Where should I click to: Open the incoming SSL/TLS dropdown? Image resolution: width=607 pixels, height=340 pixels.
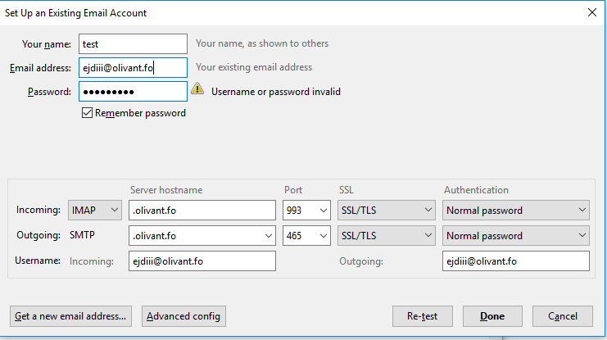[x=387, y=211]
